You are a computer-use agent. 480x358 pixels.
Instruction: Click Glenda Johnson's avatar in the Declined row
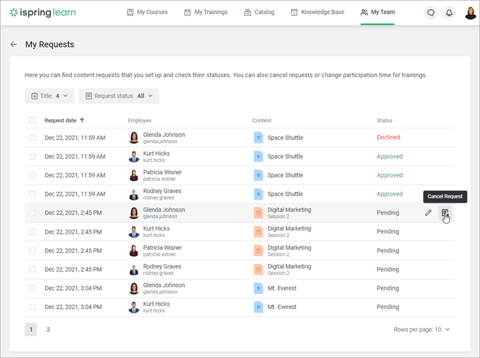tap(134, 137)
